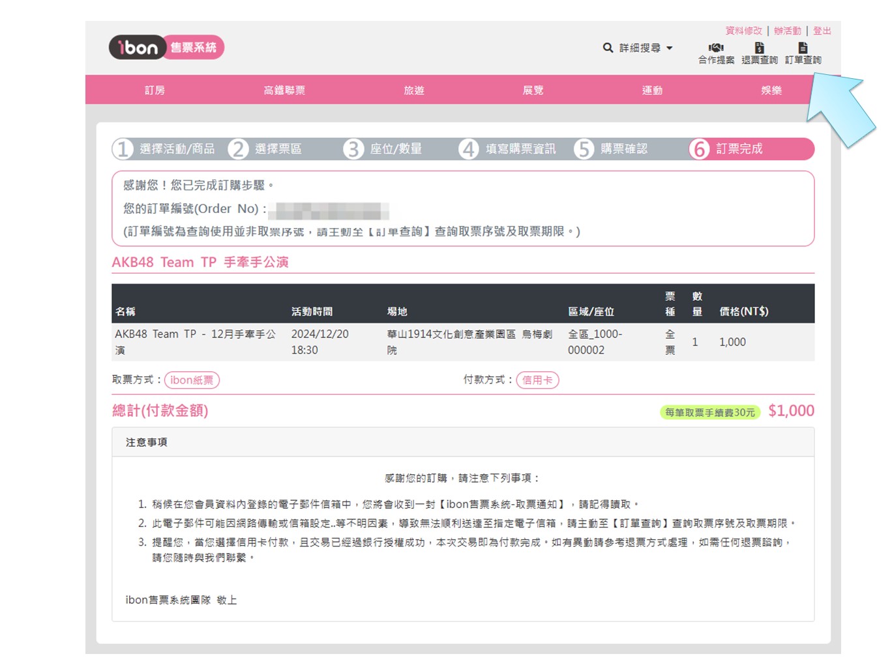
Task: Expand the 詳細搜尋 dropdown arrow
Action: click(670, 48)
